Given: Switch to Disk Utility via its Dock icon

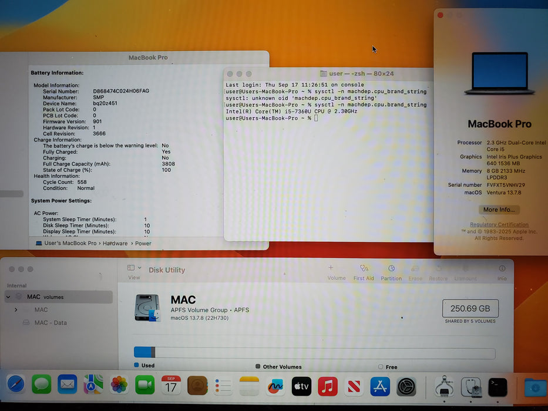Looking at the screenshot, I should click(471, 388).
